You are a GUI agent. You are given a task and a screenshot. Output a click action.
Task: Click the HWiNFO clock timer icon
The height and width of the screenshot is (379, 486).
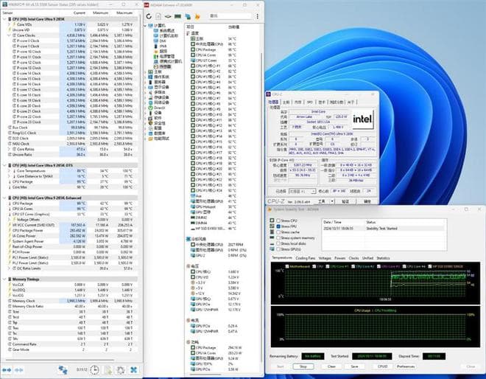tap(96, 369)
